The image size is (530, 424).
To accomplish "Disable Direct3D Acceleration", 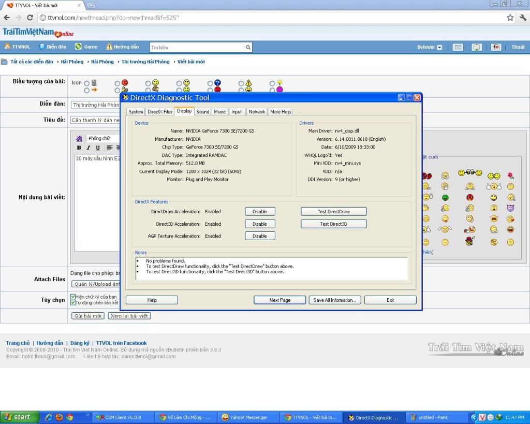I will point(260,224).
